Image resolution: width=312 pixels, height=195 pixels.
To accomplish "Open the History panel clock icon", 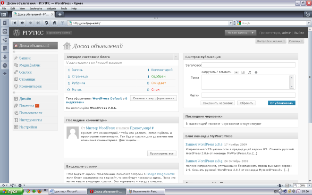I will pos(5,66).
